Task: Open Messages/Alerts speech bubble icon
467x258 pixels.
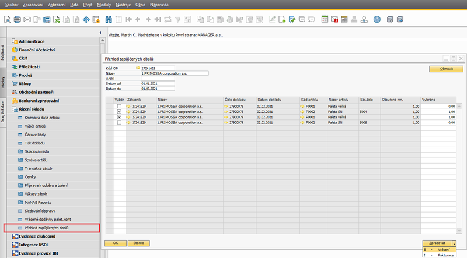Action: [x=302, y=20]
